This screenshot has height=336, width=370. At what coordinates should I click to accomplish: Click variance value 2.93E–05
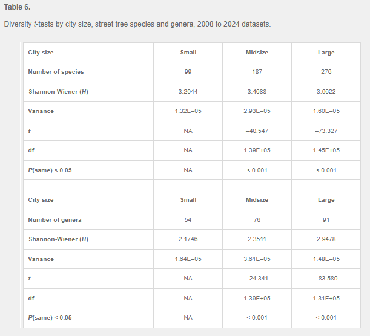[257, 111]
